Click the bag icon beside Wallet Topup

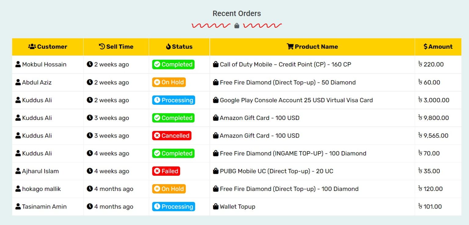coord(216,206)
